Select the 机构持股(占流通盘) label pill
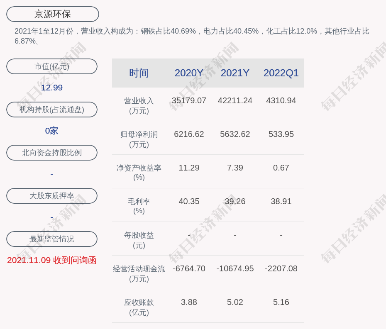Screen dimensions: 386x329 click(52, 110)
